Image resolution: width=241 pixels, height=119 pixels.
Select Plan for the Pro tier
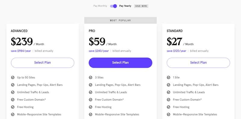click(120, 63)
